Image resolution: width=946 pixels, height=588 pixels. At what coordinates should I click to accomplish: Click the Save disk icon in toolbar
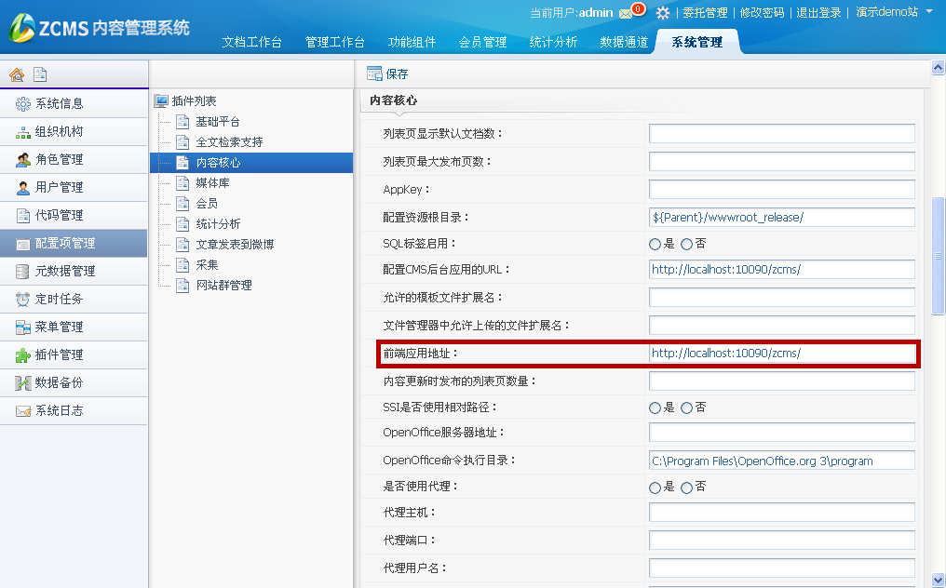click(x=375, y=74)
